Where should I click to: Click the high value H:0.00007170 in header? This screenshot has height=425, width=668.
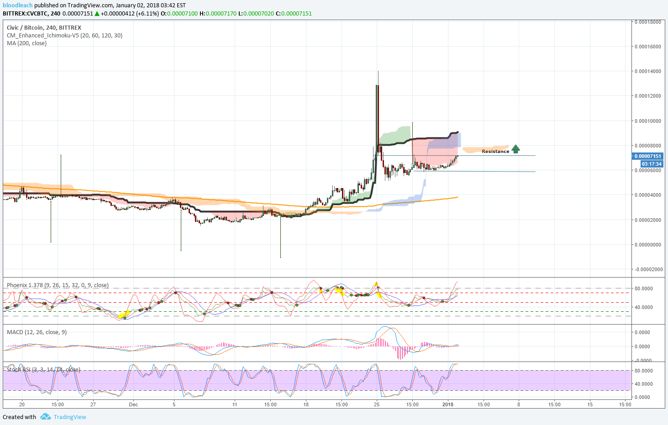tap(218, 13)
